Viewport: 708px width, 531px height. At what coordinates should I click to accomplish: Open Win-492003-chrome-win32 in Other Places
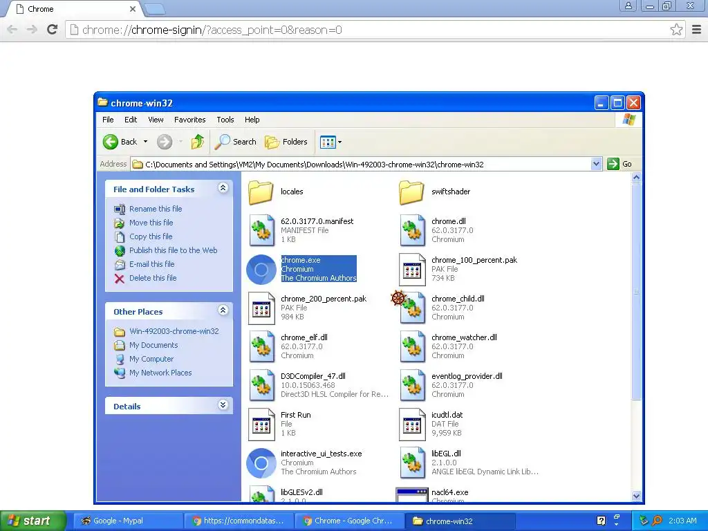pos(174,331)
